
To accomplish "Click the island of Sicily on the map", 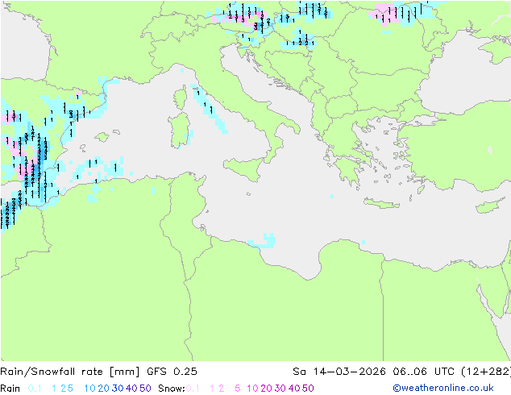I will 245,167.
